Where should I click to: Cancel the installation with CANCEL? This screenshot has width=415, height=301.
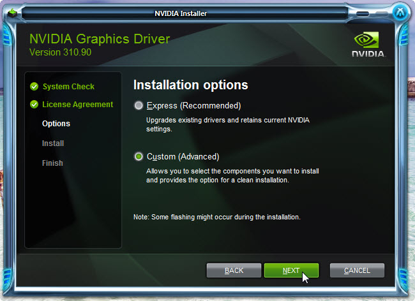click(357, 270)
